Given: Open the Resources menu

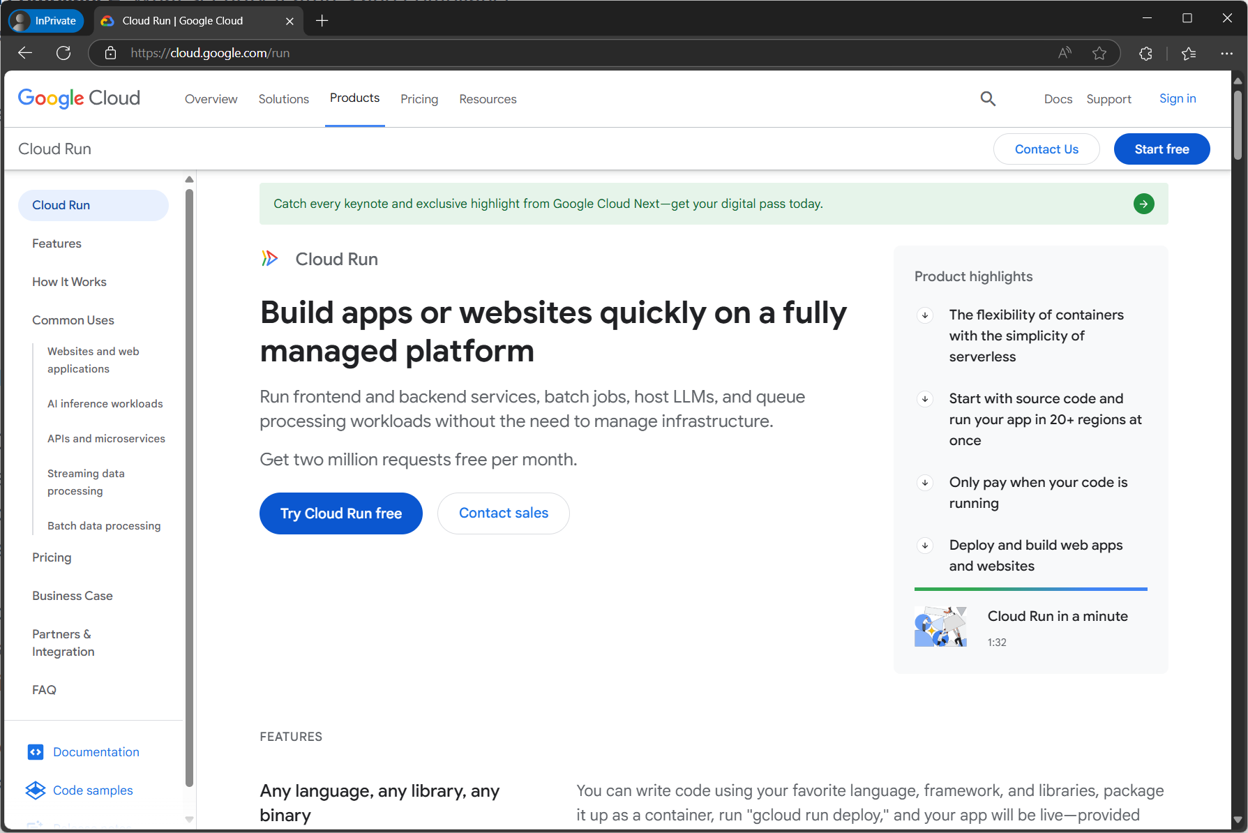Looking at the screenshot, I should click(487, 98).
